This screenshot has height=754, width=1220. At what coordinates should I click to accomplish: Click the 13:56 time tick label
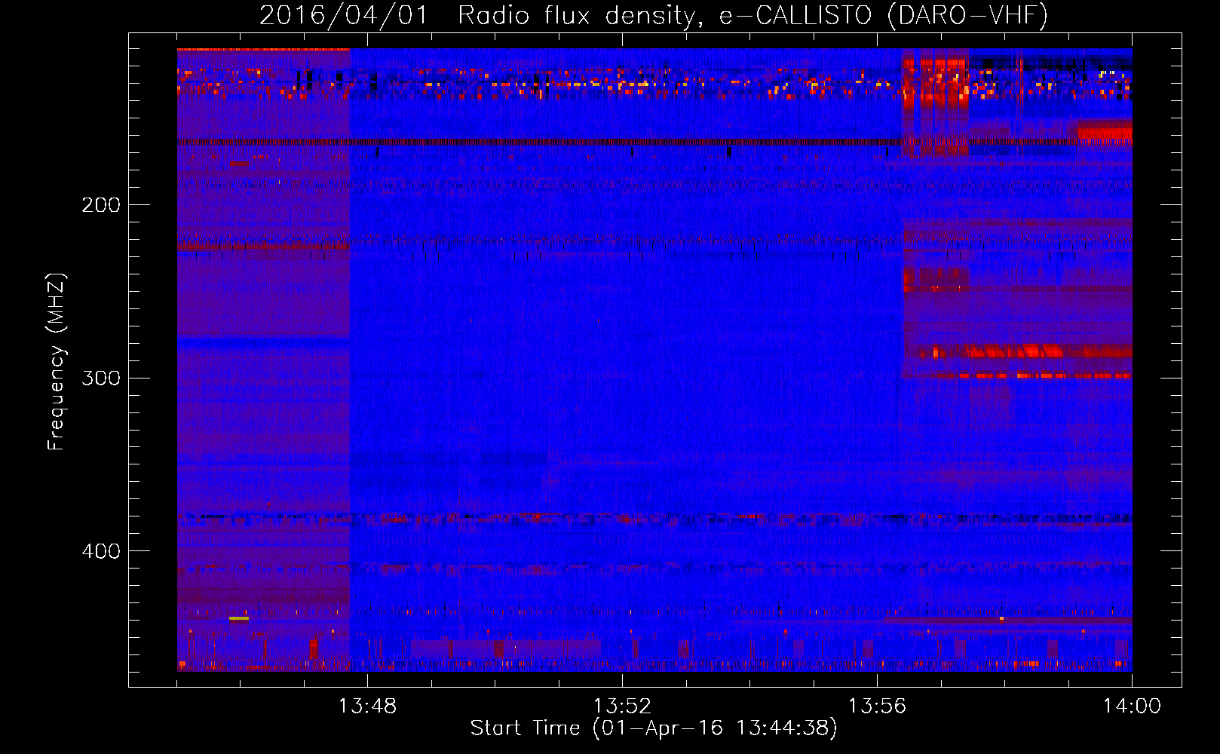click(x=877, y=706)
